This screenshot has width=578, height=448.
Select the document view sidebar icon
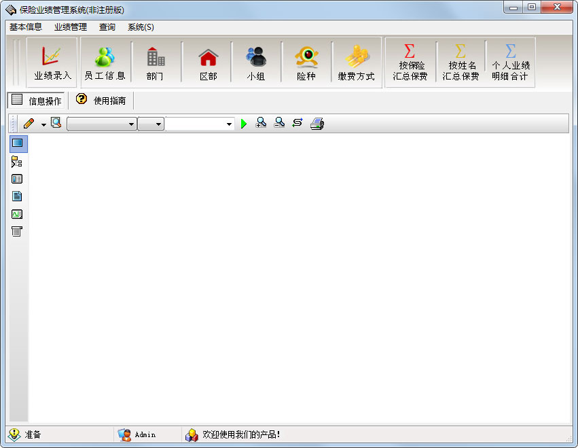17,196
